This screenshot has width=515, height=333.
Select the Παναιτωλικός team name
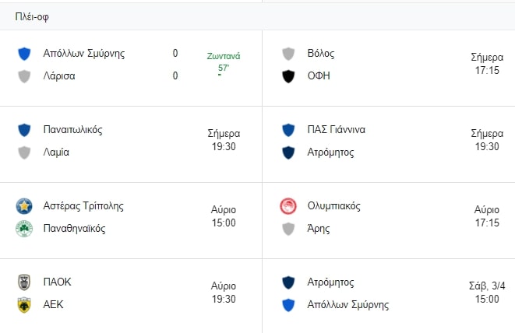tap(72, 130)
